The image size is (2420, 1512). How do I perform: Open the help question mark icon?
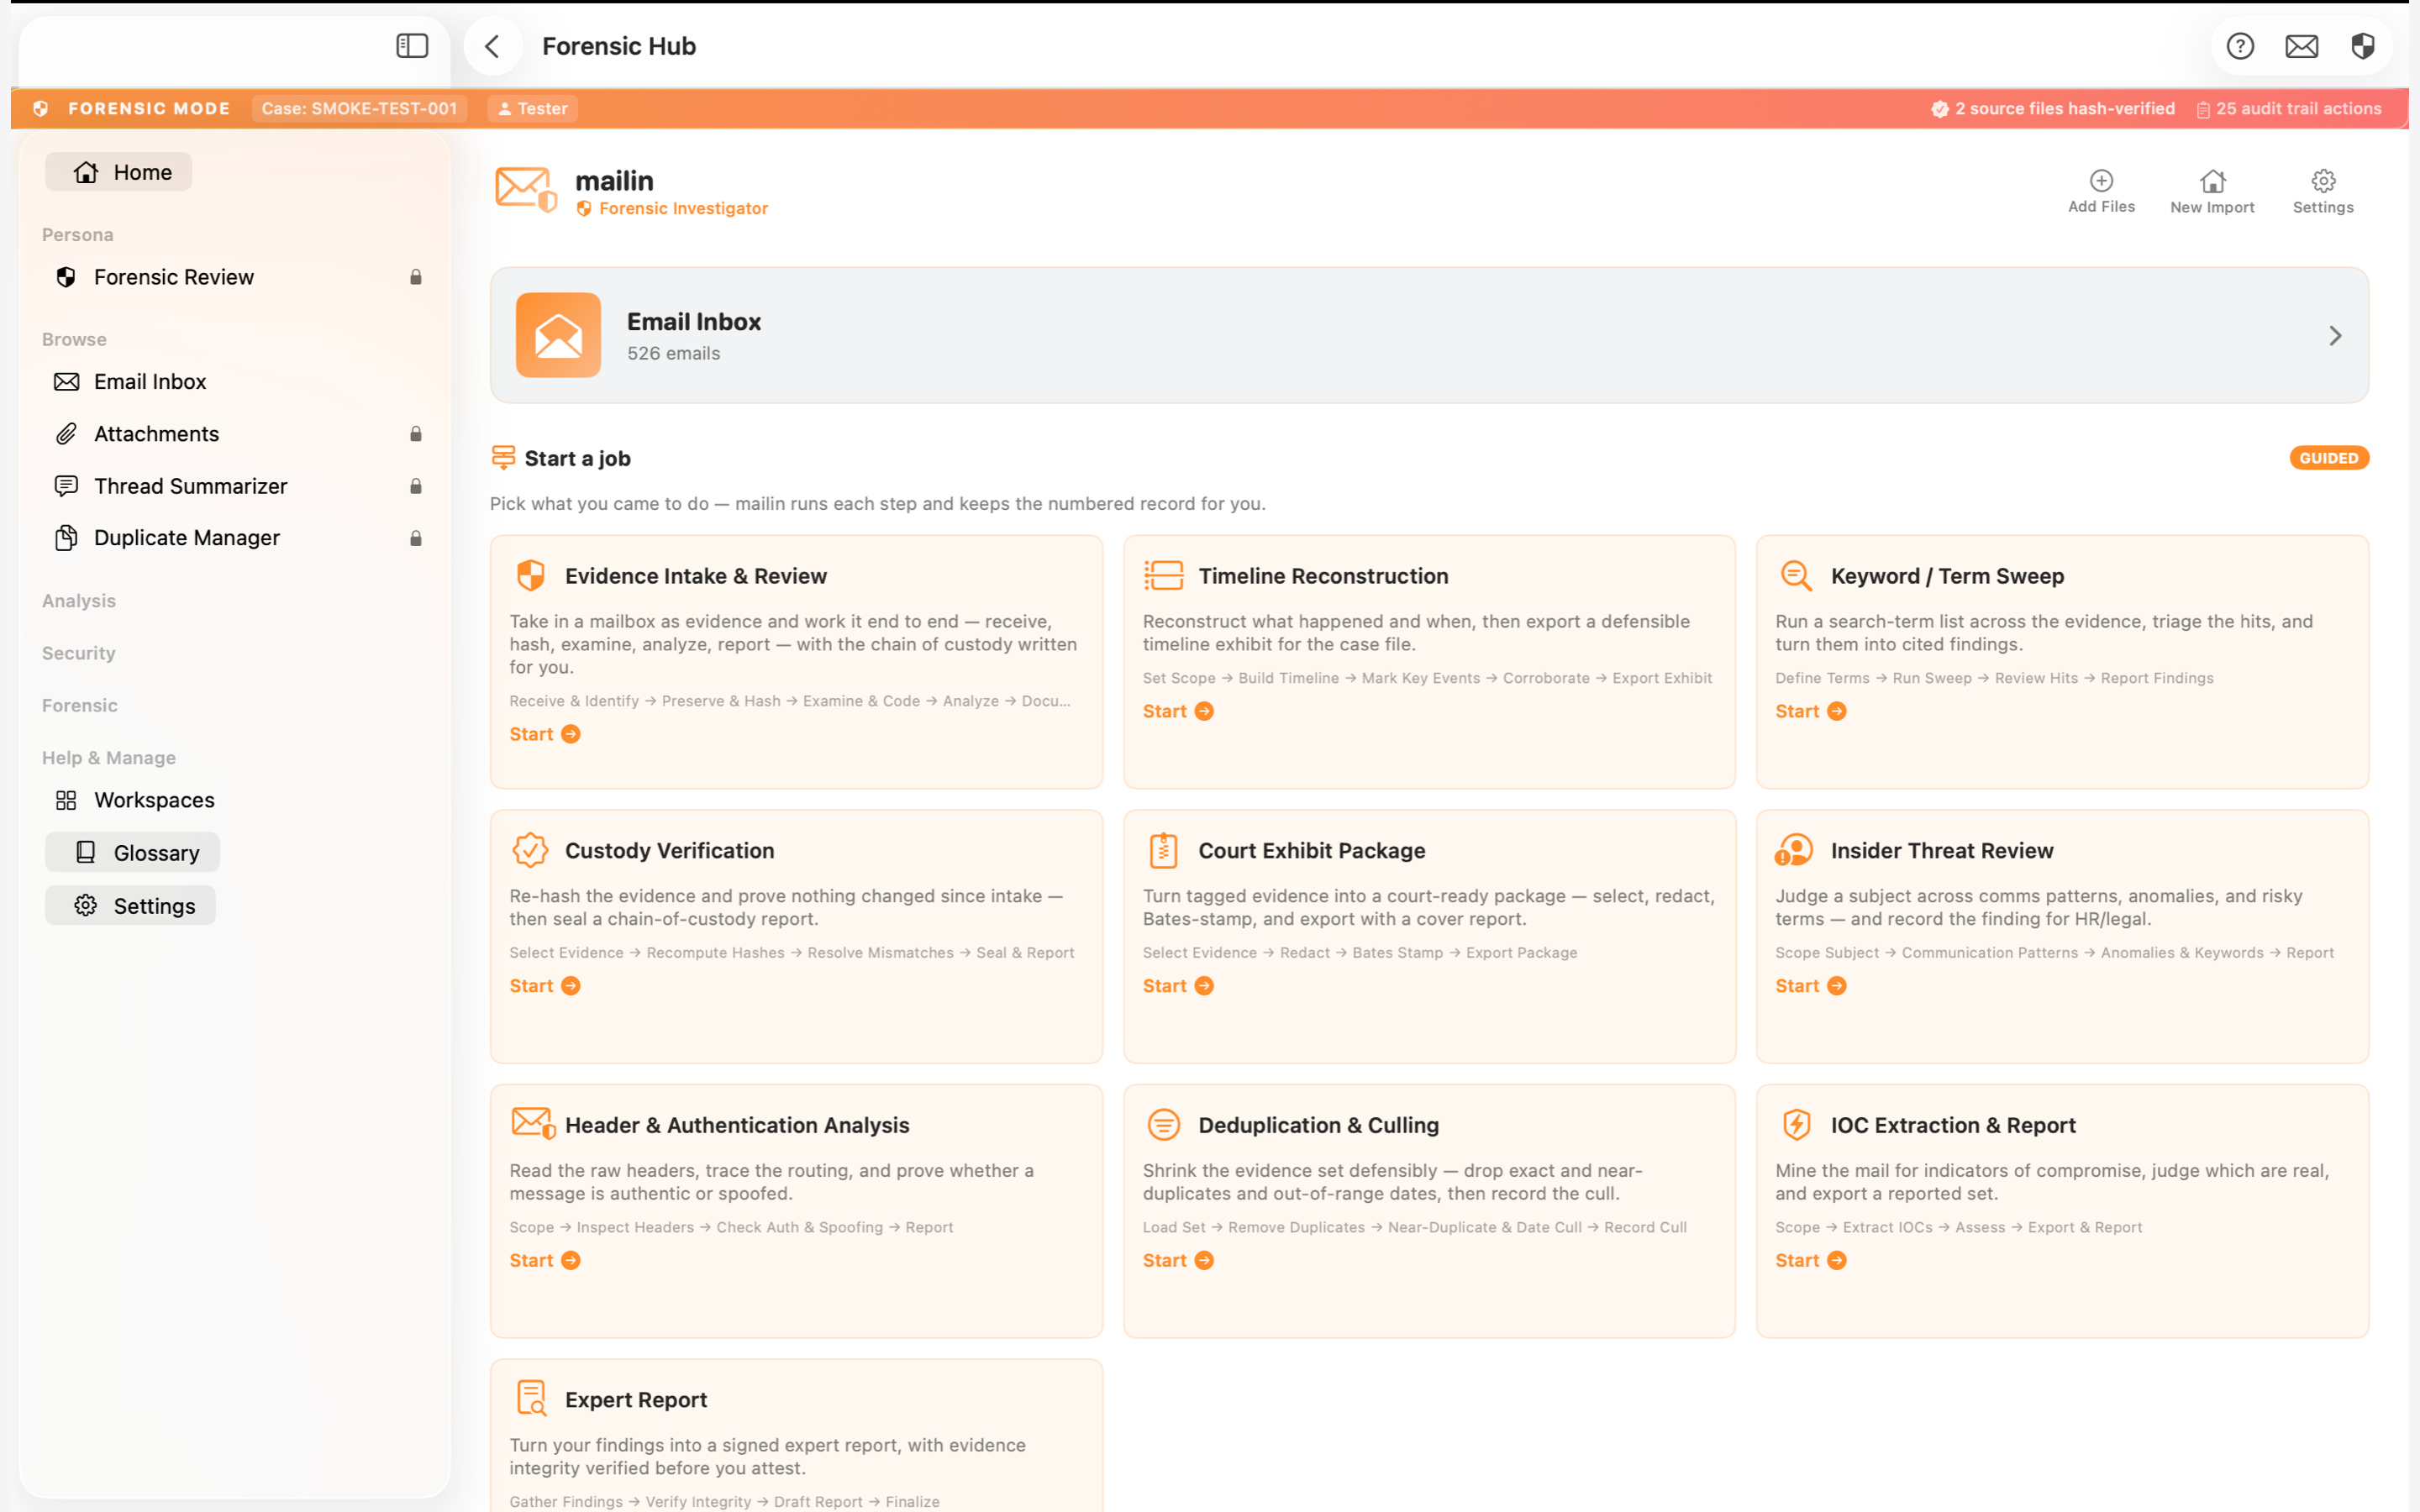point(2240,46)
